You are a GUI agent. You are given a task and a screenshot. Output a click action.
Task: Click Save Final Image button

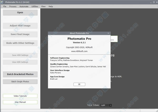20,34
